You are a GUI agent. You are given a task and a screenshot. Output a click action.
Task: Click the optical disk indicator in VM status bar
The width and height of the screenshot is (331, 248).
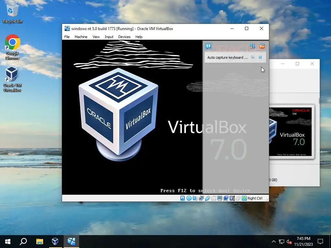click(189, 198)
